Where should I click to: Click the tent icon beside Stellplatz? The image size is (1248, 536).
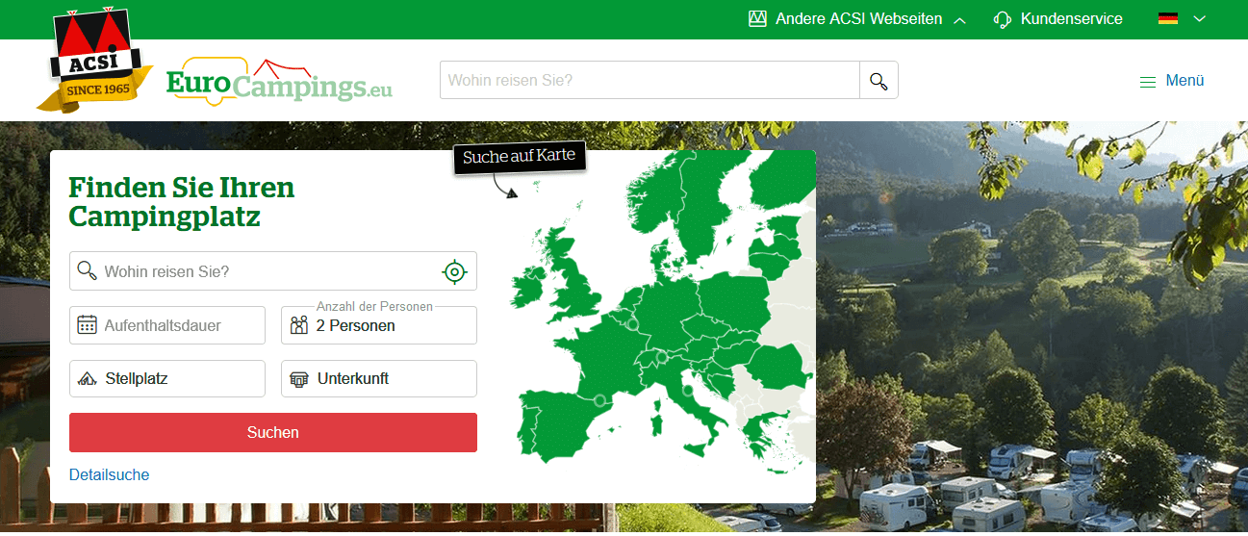(x=88, y=379)
